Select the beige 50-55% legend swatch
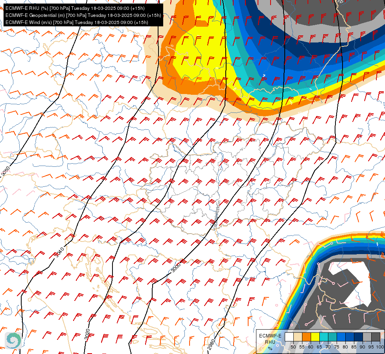Image resolution: width=385 pixels, height=354 pixels. pyautogui.click(x=298, y=337)
